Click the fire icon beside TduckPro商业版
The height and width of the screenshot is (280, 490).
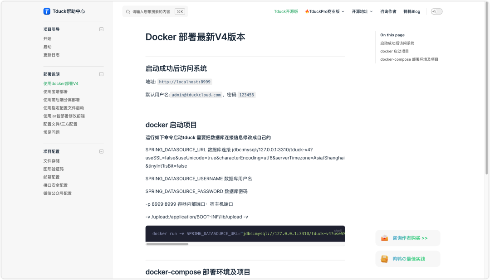pyautogui.click(x=307, y=11)
